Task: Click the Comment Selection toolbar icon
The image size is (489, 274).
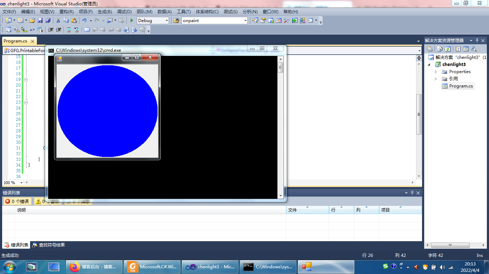Action: [69, 30]
